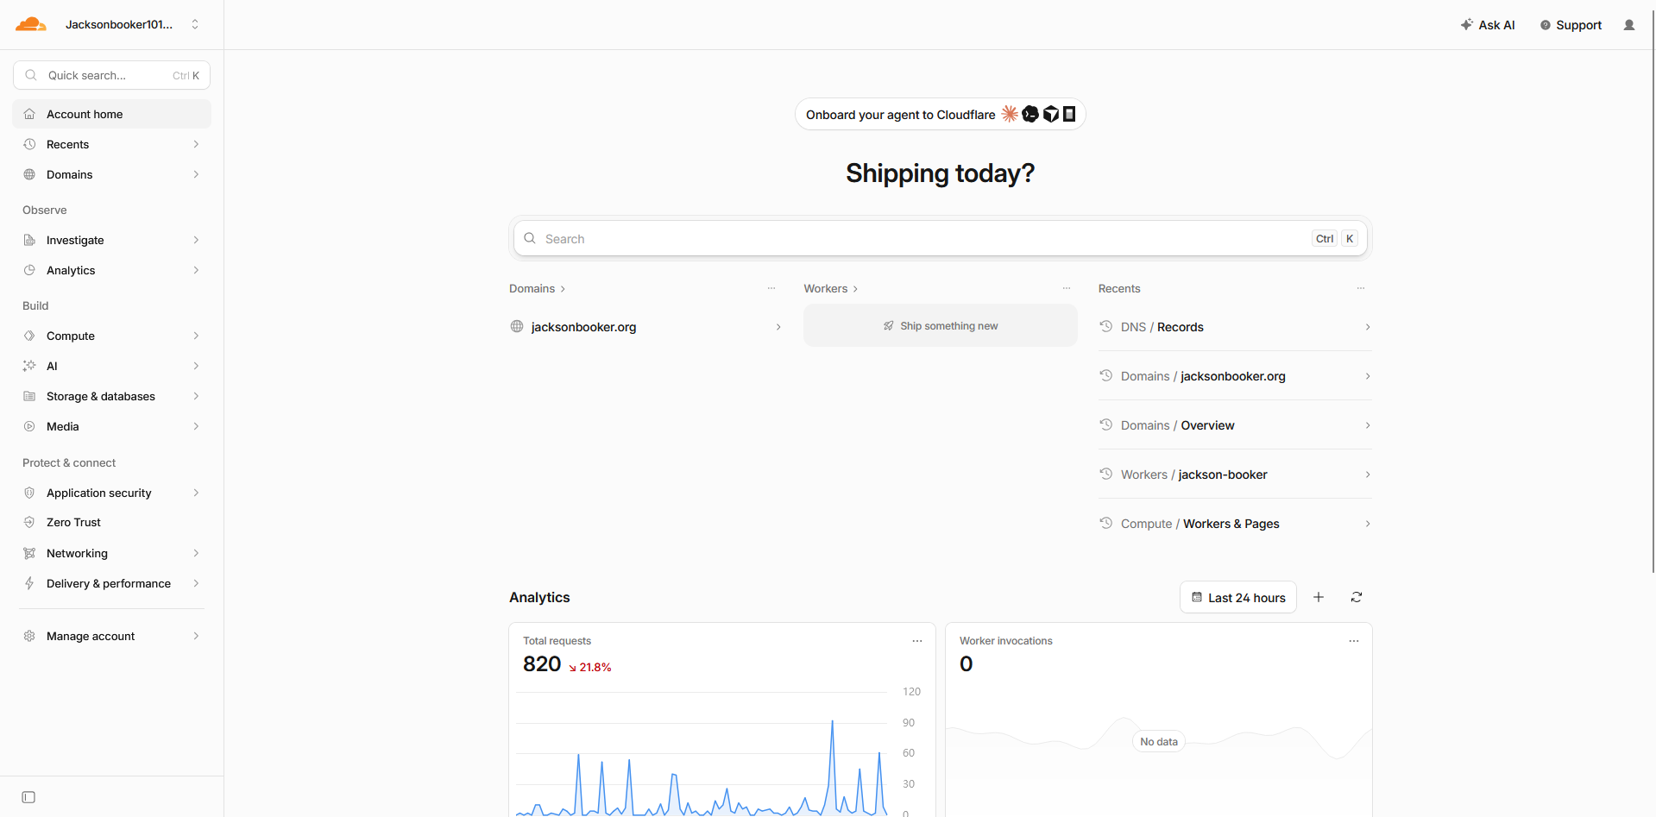The width and height of the screenshot is (1656, 817).
Task: Click the Ask AI sparkle button
Action: click(1488, 25)
